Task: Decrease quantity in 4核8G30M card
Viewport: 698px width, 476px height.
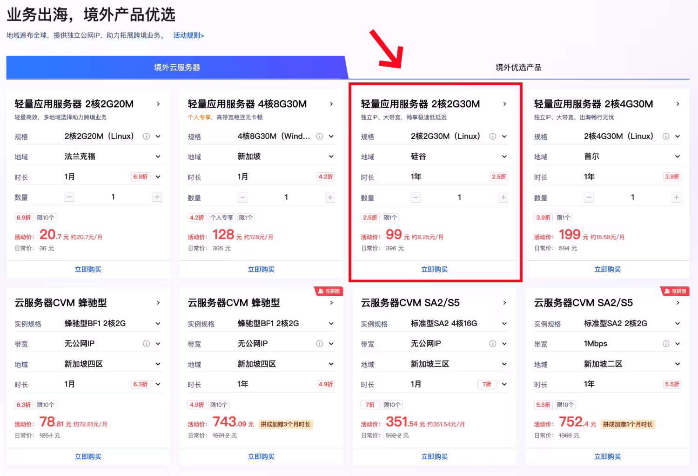Action: coord(242,197)
